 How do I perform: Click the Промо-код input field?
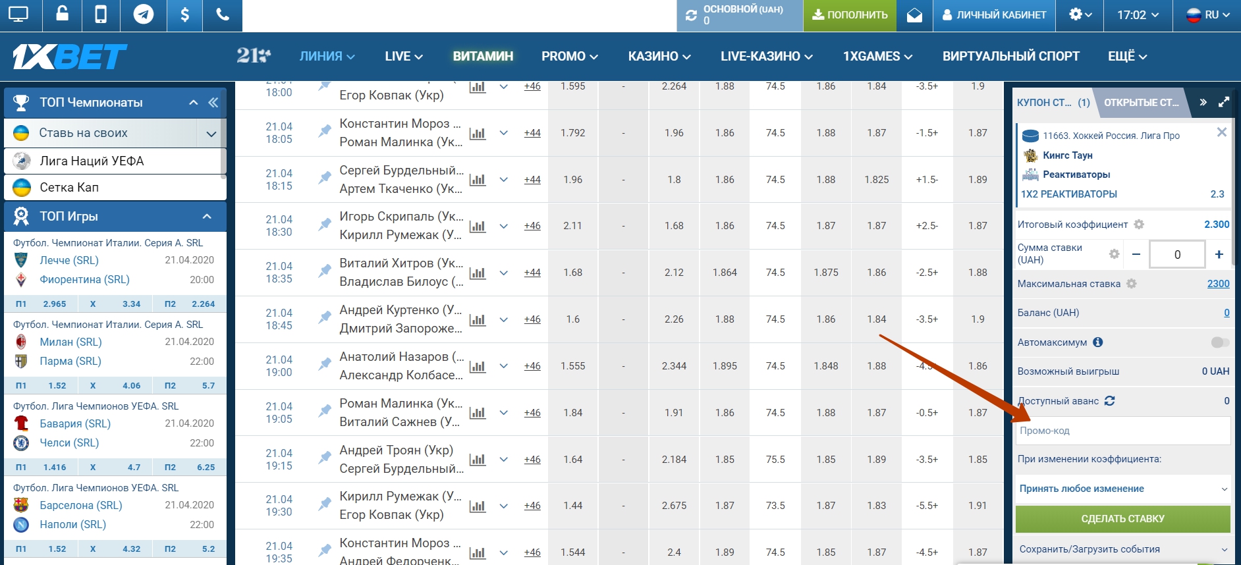click(1123, 431)
